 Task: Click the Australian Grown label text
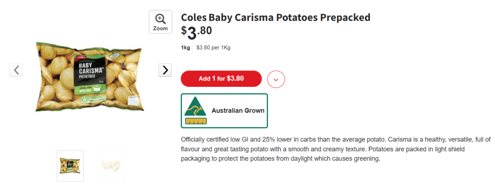pyautogui.click(x=238, y=111)
